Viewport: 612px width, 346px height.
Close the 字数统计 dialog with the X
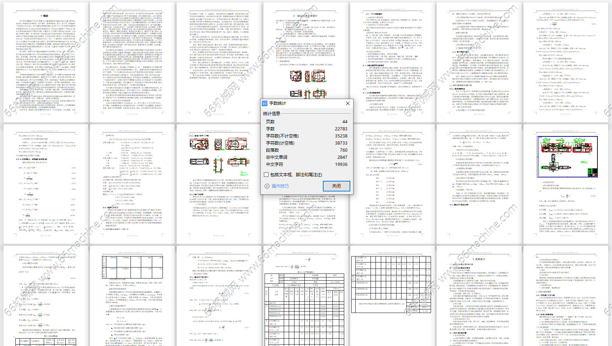pyautogui.click(x=347, y=103)
